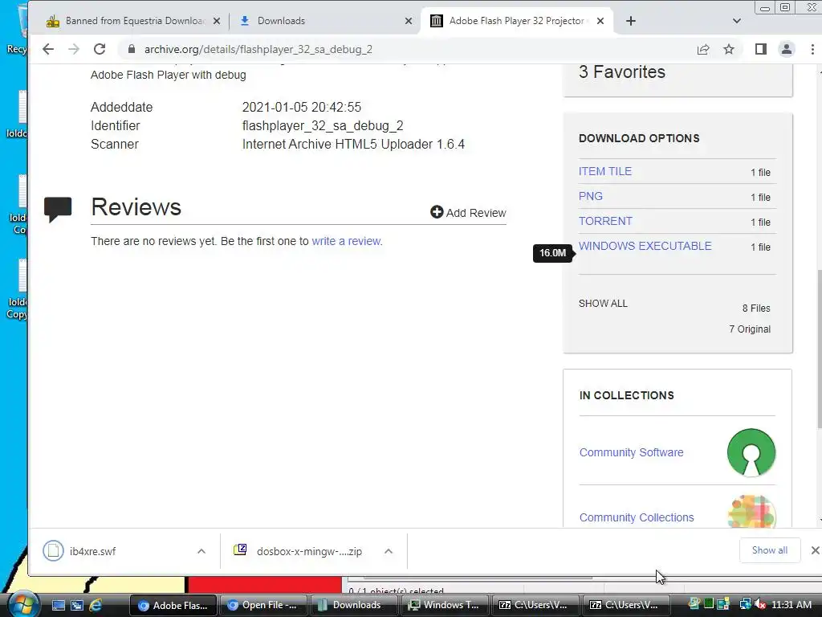822x617 pixels.
Task: Switch to the Downloads tab
Action: 325,21
